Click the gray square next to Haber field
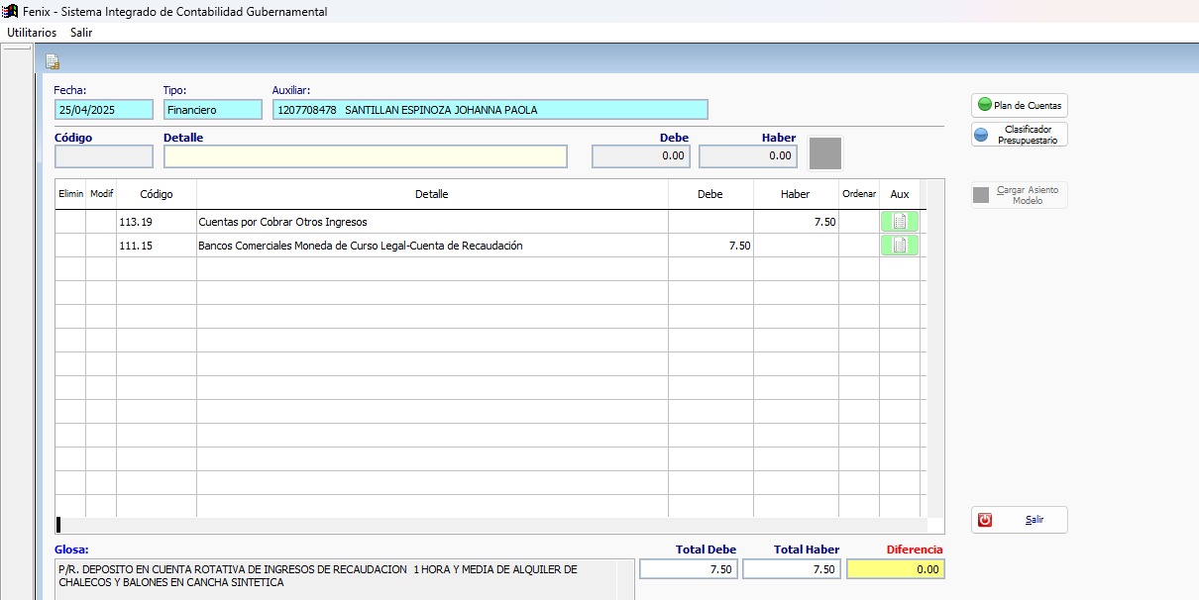This screenshot has width=1199, height=600. (x=824, y=154)
